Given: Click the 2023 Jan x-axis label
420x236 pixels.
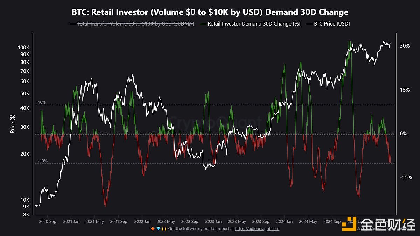Looking at the screenshot, I should click(x=213, y=221).
